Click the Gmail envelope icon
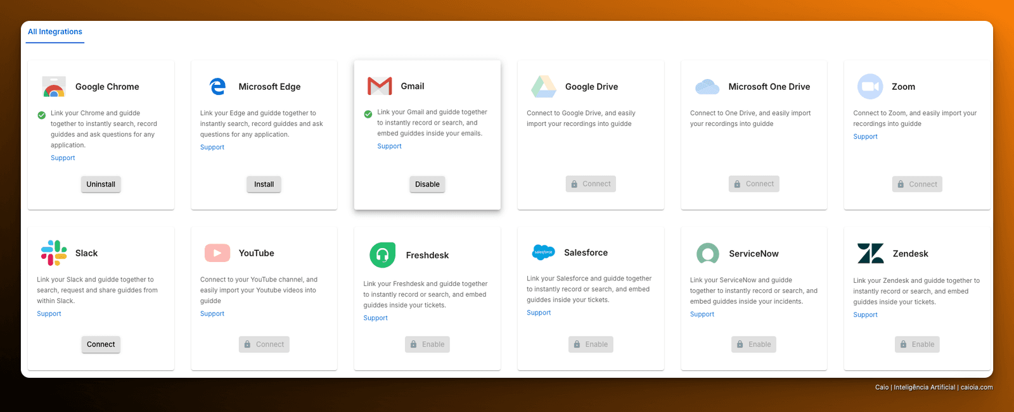This screenshot has height=412, width=1014. [x=380, y=86]
